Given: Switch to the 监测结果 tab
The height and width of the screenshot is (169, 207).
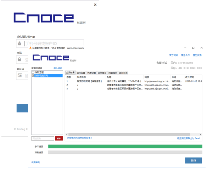Looking at the screenshot, I should point(71,72).
